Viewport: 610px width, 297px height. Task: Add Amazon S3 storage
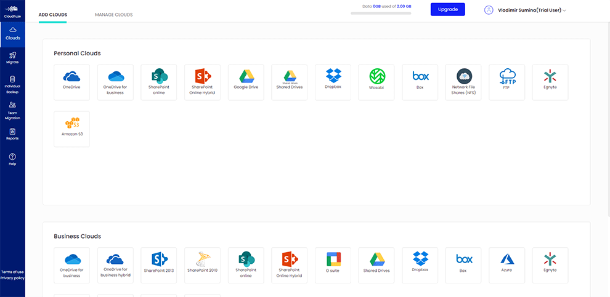pos(71,129)
